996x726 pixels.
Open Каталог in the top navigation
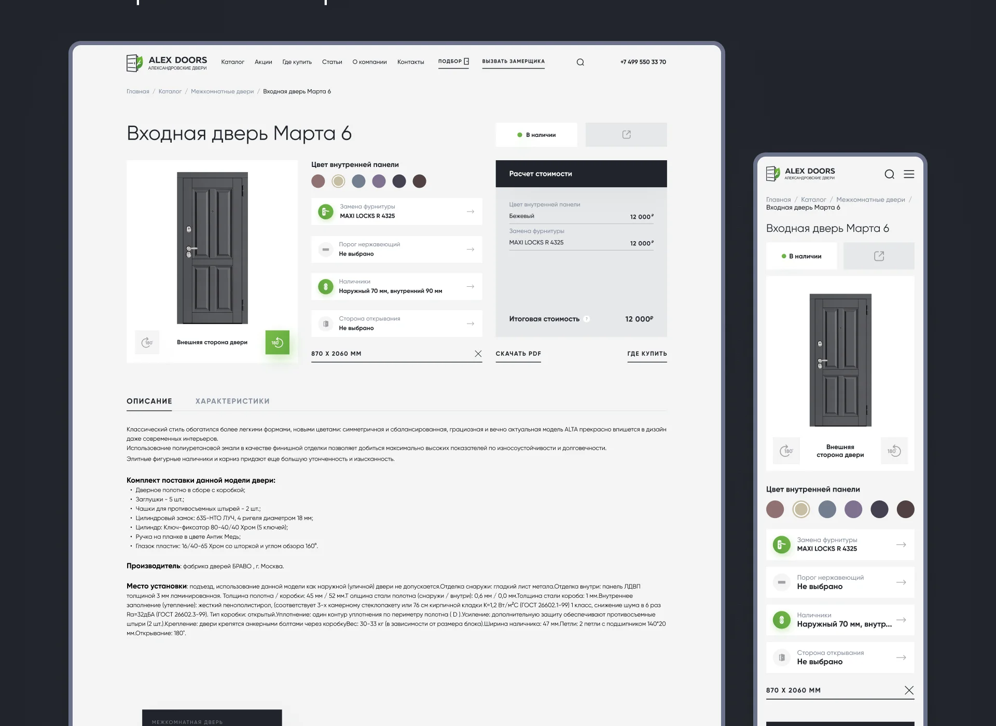click(232, 62)
